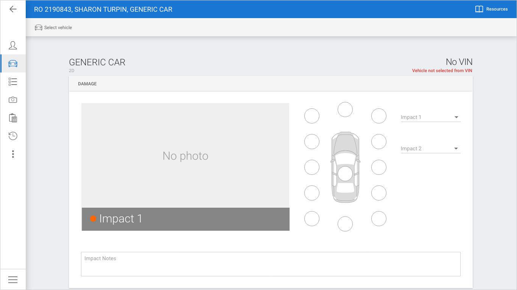Image resolution: width=517 pixels, height=290 pixels.
Task: Open the checklist lines sidebar icon
Action: click(x=13, y=82)
